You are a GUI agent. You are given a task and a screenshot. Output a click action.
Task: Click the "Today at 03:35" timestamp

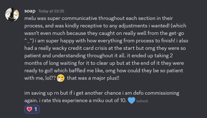(51, 11)
